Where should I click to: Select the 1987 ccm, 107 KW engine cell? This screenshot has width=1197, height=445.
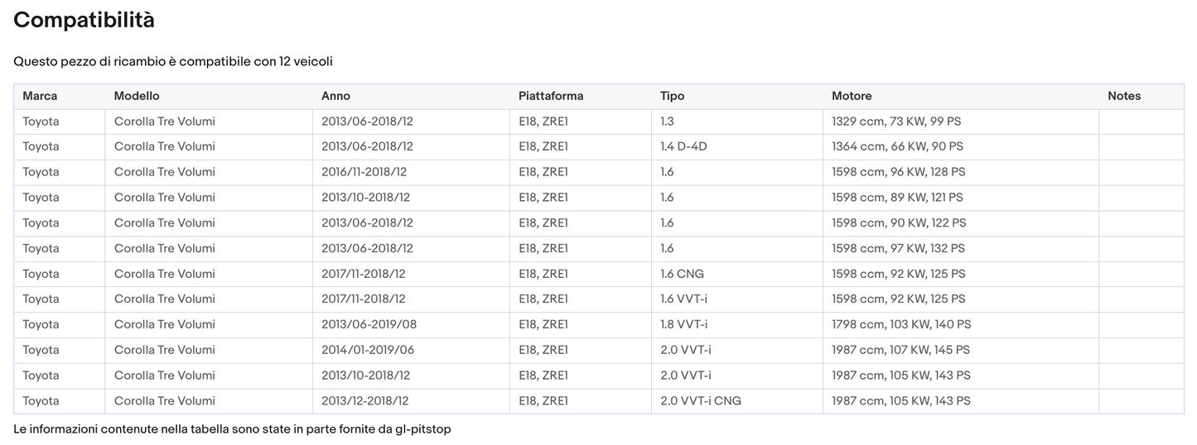(x=900, y=350)
